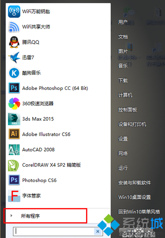165x238 pixels.
Task: Open the 酷狗音乐 K icon
Action: 14,73
